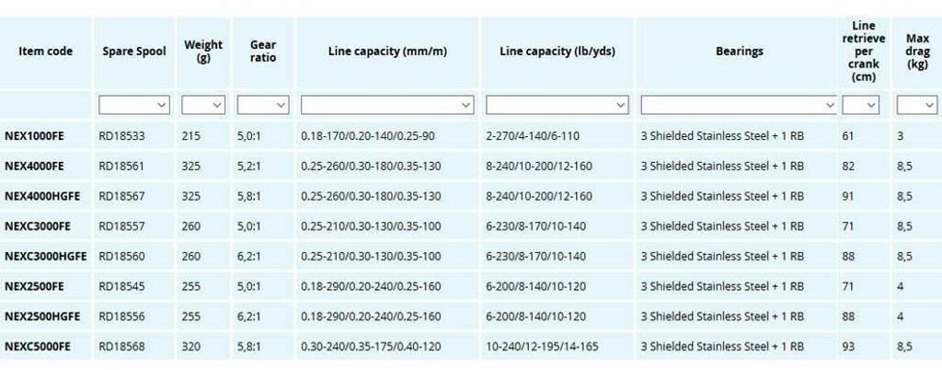Click the NEX2500HGFE item code
This screenshot has width=942, height=370.
41,317
